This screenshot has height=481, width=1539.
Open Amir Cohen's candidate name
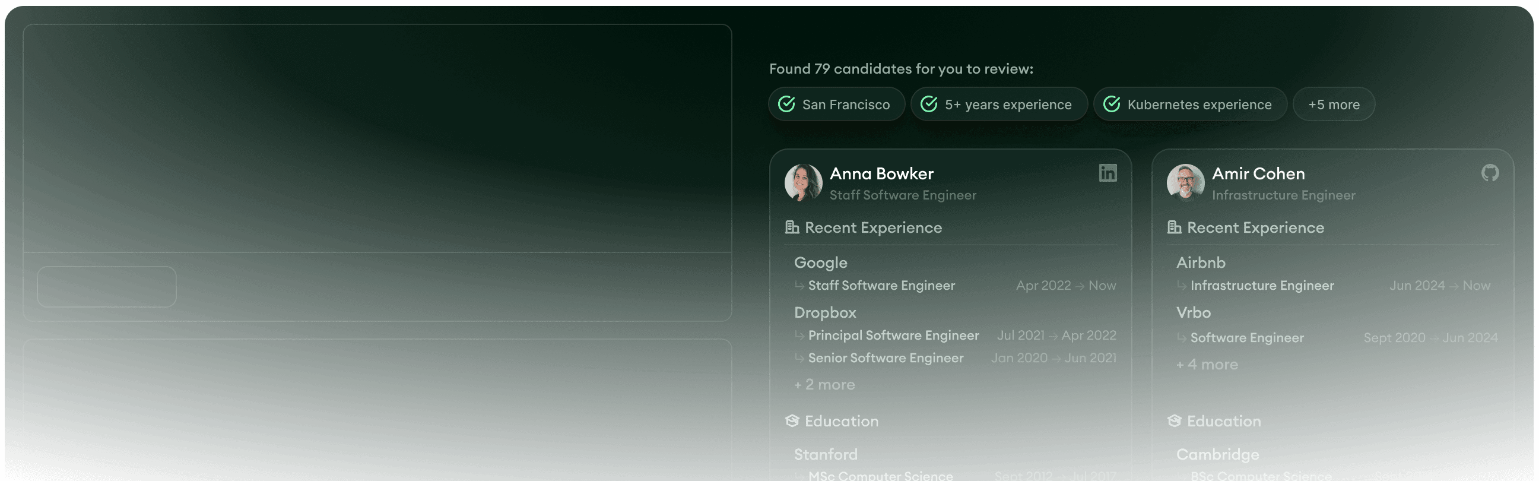point(1258,174)
